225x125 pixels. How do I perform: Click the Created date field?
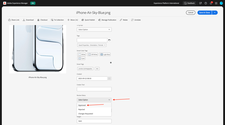[92, 79]
